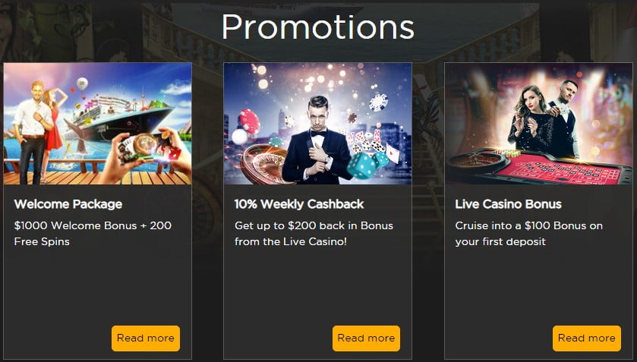Click the $1000 Welcome Bonus description text
Viewport: 637px width, 362px height.
tap(93, 234)
